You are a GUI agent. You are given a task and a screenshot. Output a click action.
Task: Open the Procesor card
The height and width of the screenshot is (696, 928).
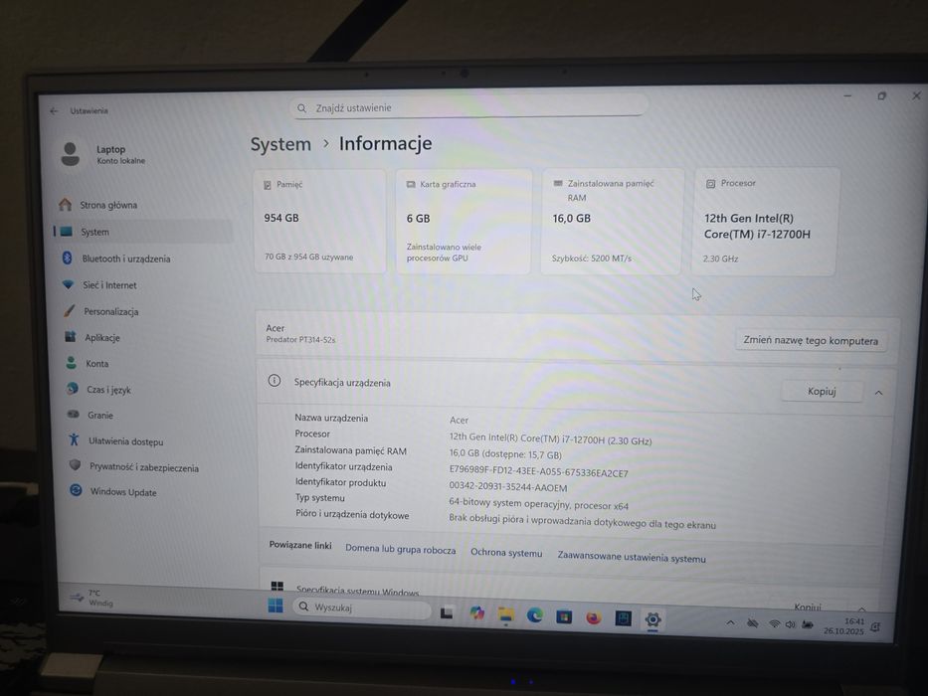(x=765, y=222)
